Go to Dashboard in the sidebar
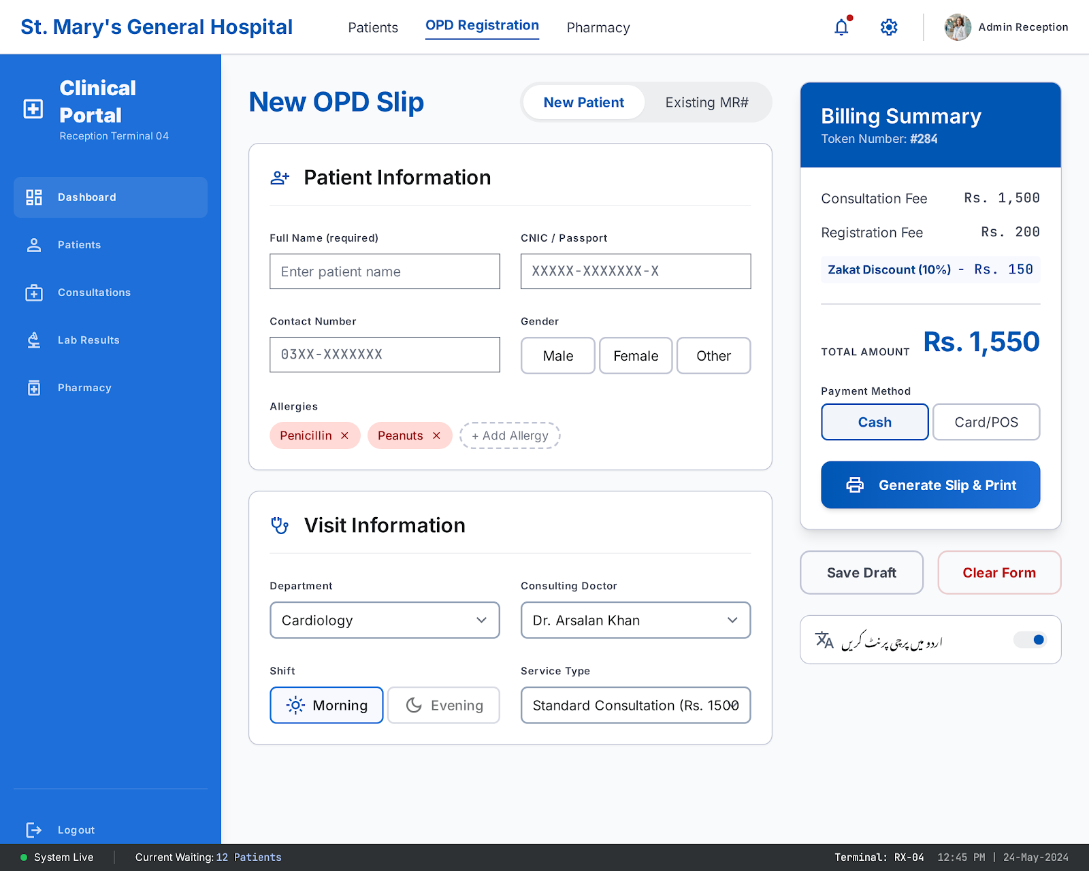This screenshot has width=1089, height=871. pyautogui.click(x=110, y=197)
